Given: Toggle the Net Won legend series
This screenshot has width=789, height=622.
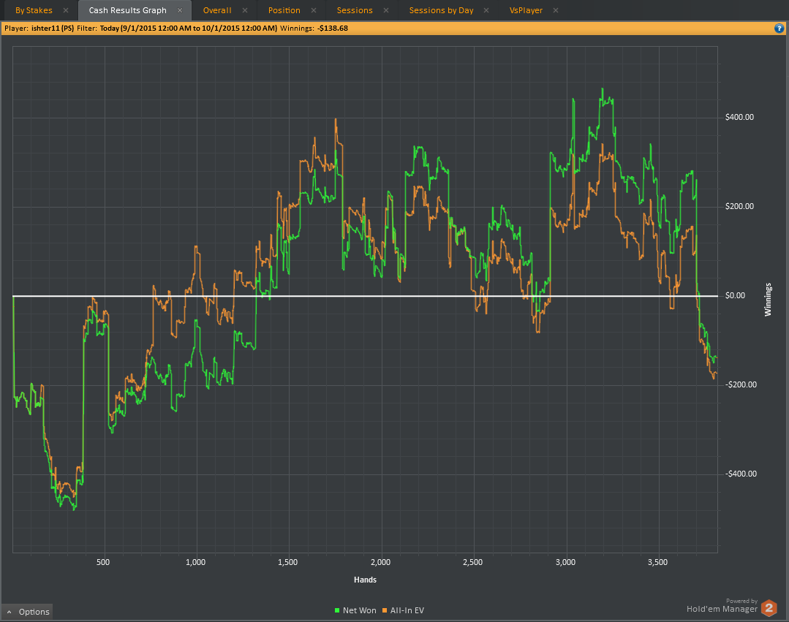Looking at the screenshot, I should point(355,610).
